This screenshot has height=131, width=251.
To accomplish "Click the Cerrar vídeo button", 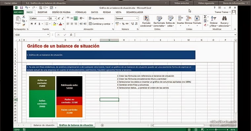I will (x=11, y=3).
